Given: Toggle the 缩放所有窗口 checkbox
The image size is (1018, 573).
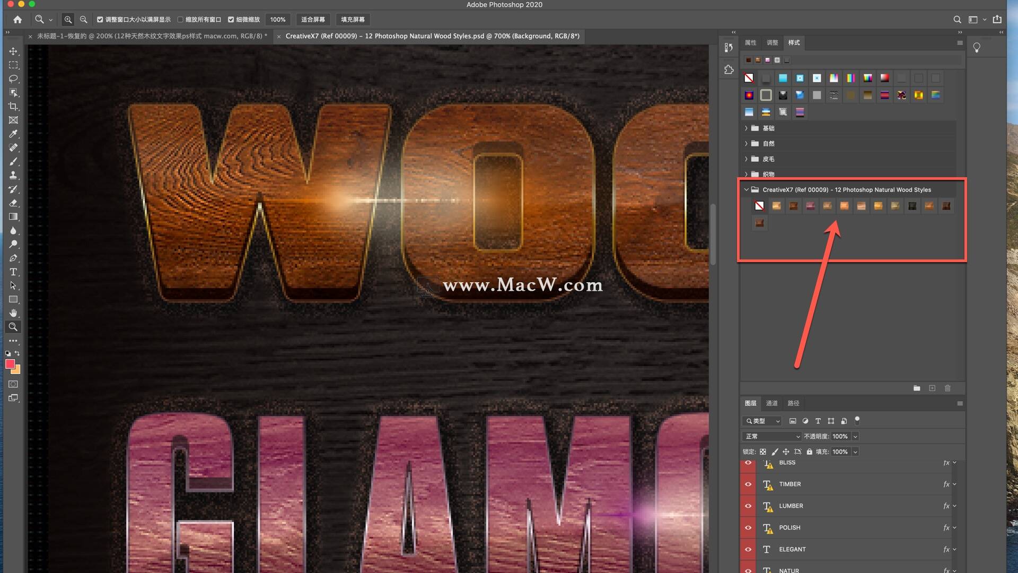Looking at the screenshot, I should click(180, 20).
